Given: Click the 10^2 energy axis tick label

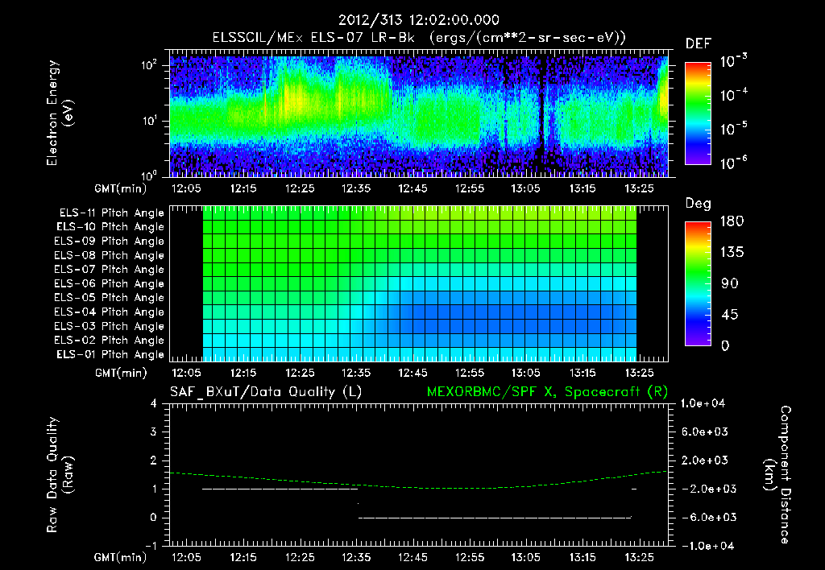Looking at the screenshot, I should tap(149, 65).
